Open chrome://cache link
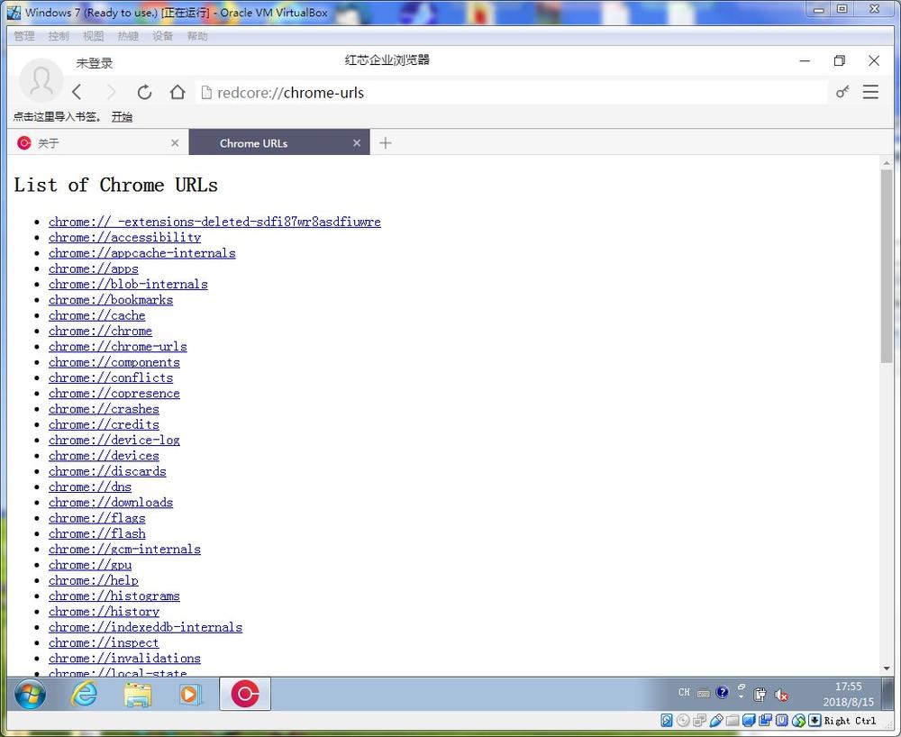This screenshot has height=737, width=901. click(x=97, y=315)
